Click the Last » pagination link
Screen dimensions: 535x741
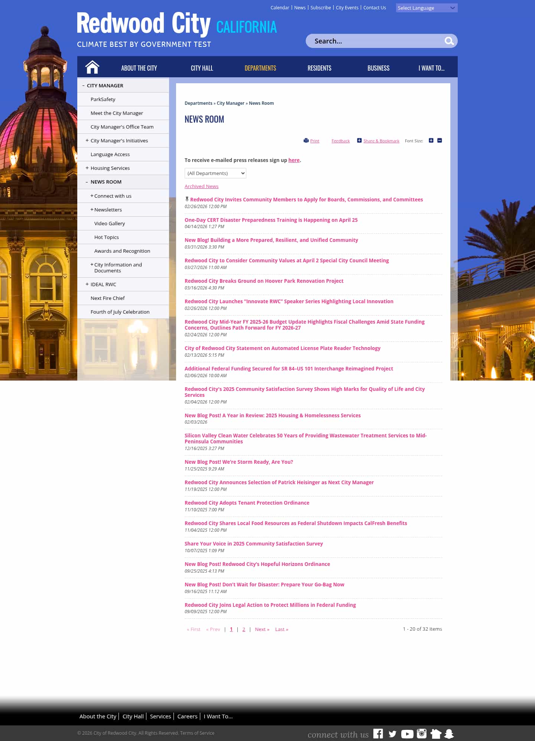[x=282, y=629]
